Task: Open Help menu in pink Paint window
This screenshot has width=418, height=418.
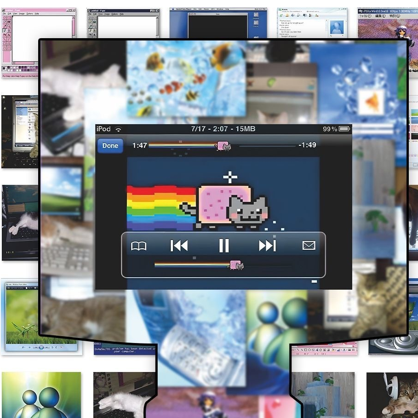Action: click(37, 14)
